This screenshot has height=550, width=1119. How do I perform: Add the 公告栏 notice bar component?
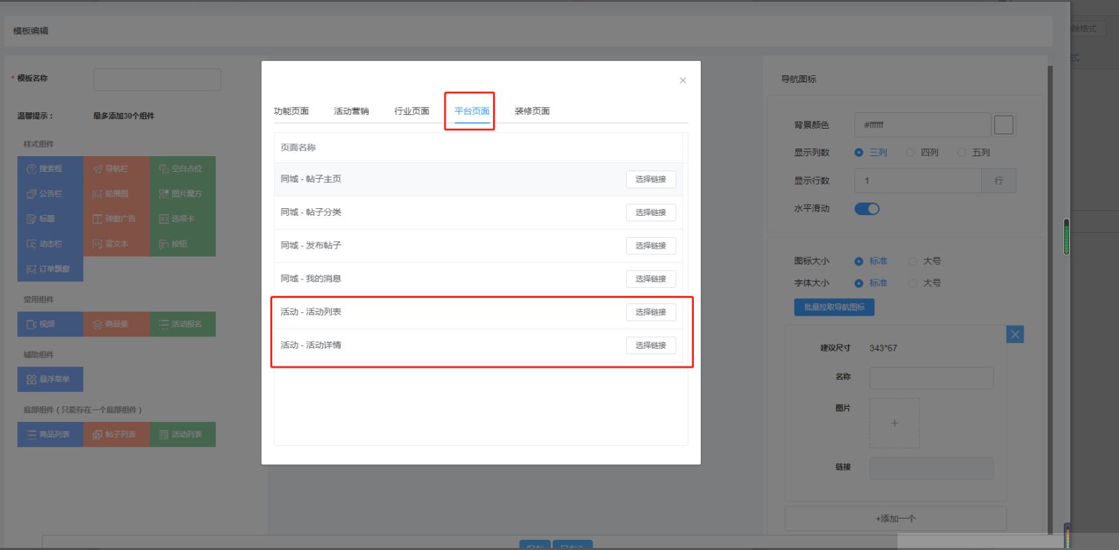(50, 194)
